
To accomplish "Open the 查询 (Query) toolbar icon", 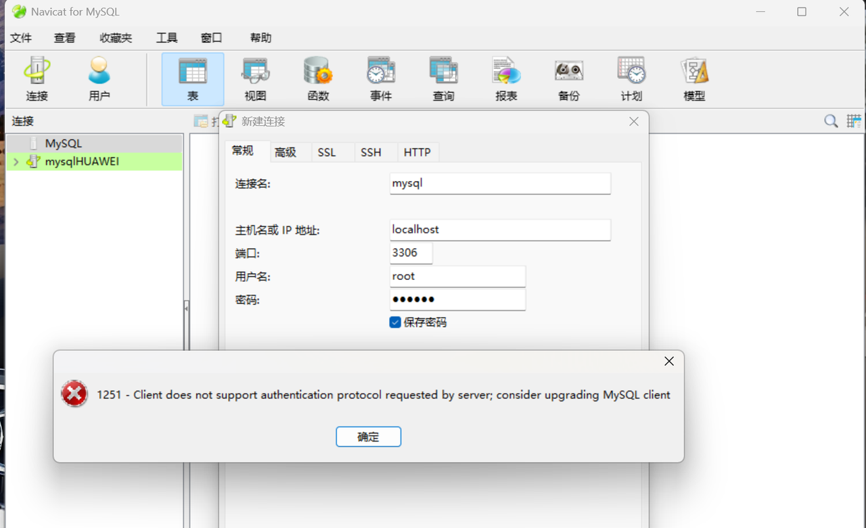I will (443, 79).
